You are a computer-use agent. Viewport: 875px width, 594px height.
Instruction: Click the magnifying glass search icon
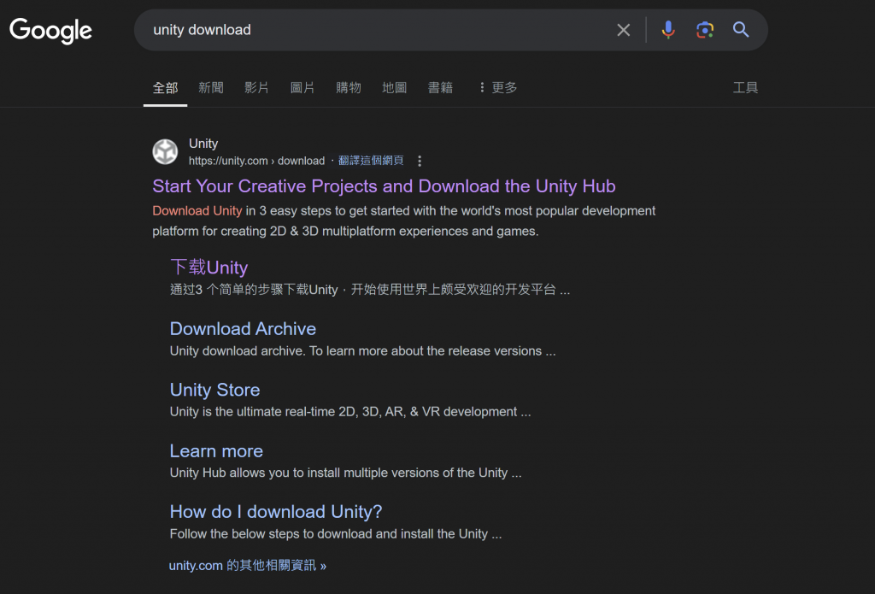coord(741,30)
